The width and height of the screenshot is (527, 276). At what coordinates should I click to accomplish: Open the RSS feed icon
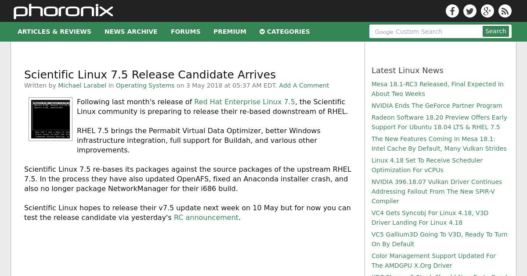505,11
